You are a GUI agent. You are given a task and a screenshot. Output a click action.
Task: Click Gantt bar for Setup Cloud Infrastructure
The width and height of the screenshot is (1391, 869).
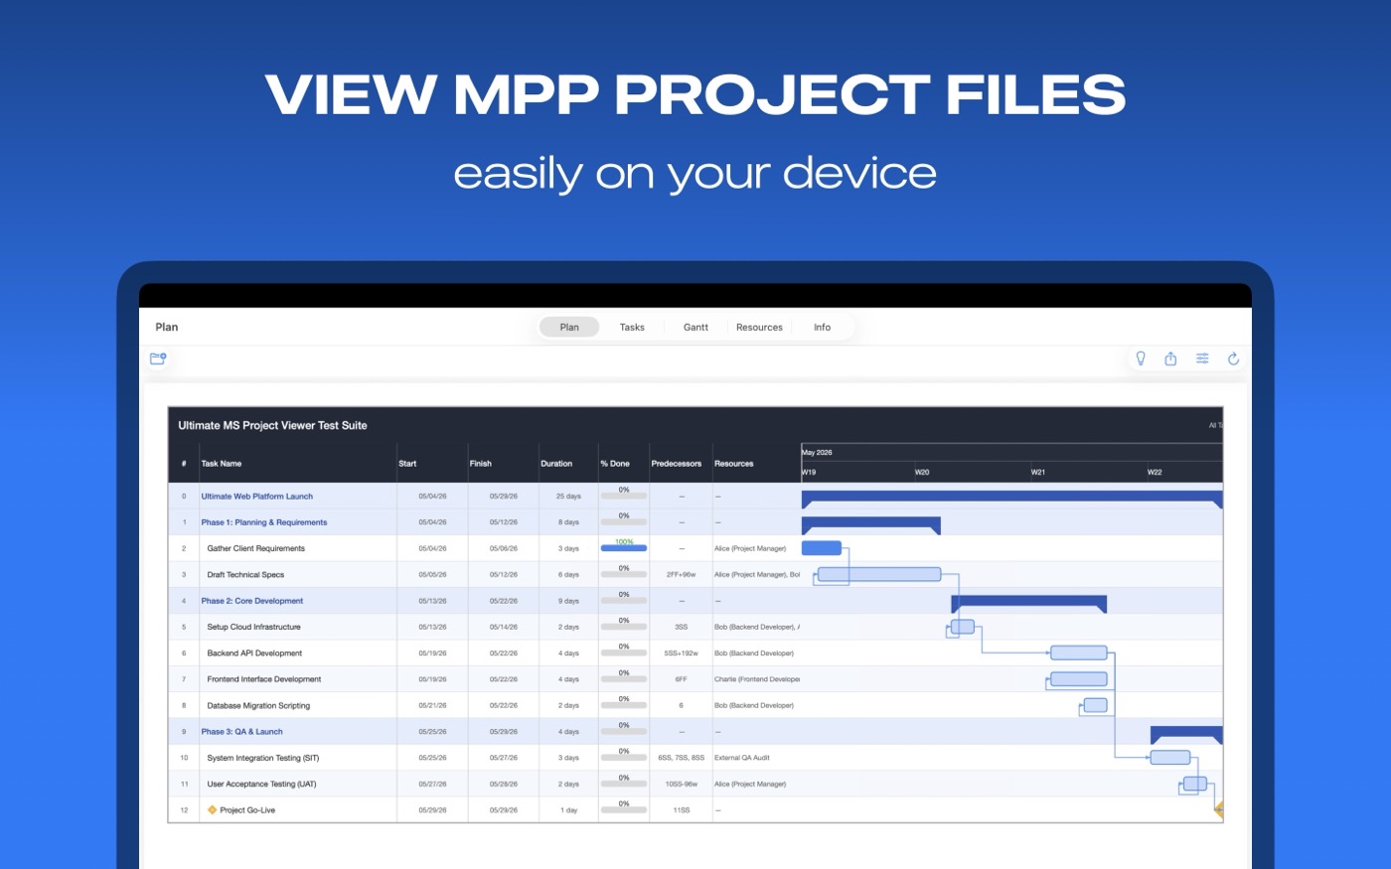click(x=963, y=627)
